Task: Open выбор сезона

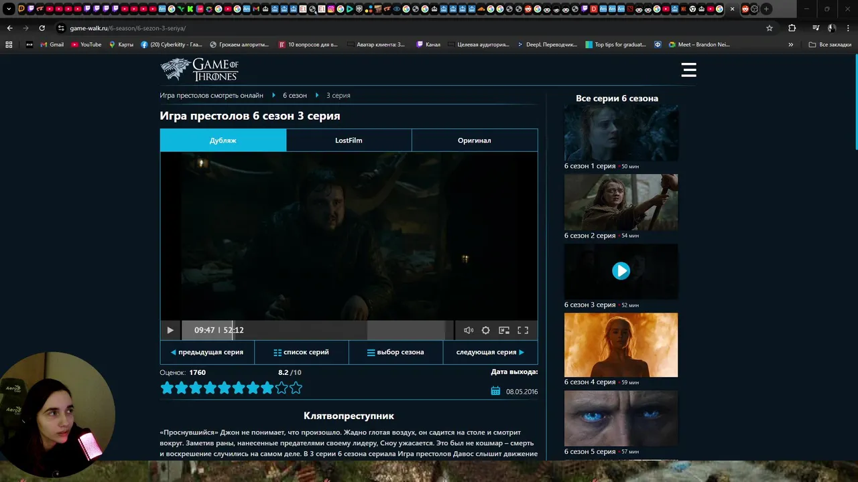Action: (395, 352)
